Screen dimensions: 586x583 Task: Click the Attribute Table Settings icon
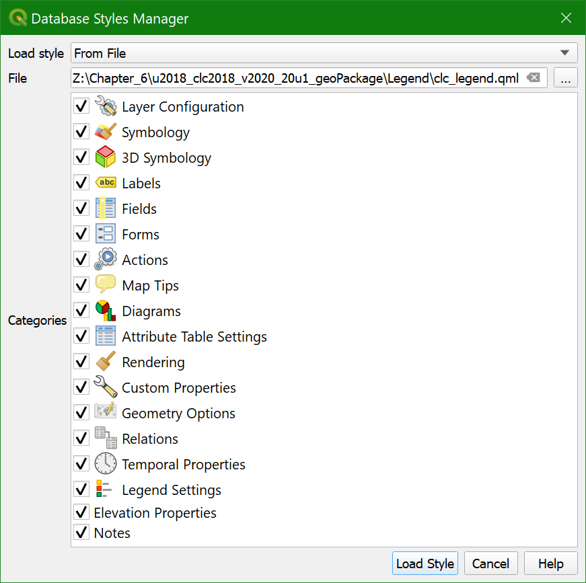(x=106, y=336)
